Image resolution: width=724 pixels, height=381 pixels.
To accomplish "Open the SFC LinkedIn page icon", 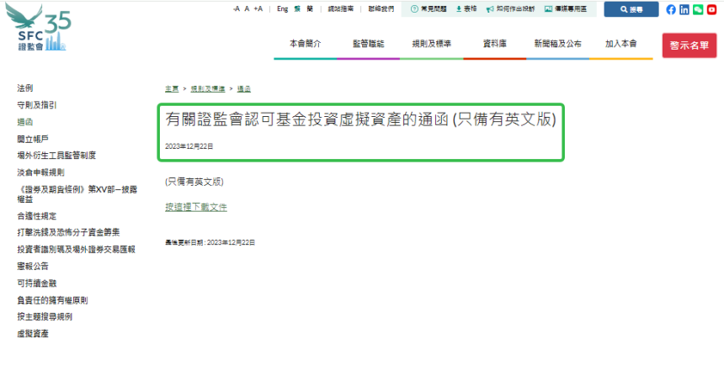I will click(684, 9).
